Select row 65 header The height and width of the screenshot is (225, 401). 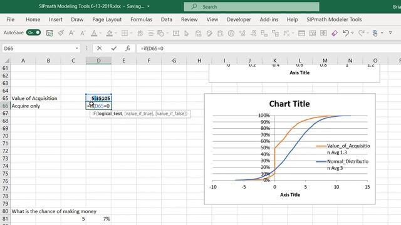pos(5,99)
